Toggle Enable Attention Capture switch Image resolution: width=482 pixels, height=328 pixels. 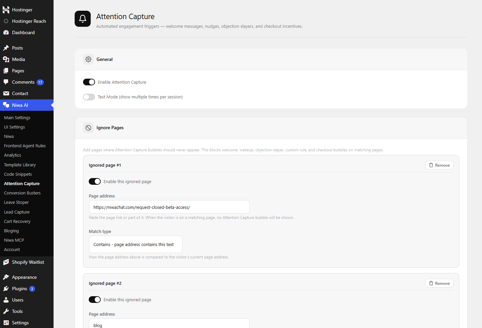click(x=89, y=82)
